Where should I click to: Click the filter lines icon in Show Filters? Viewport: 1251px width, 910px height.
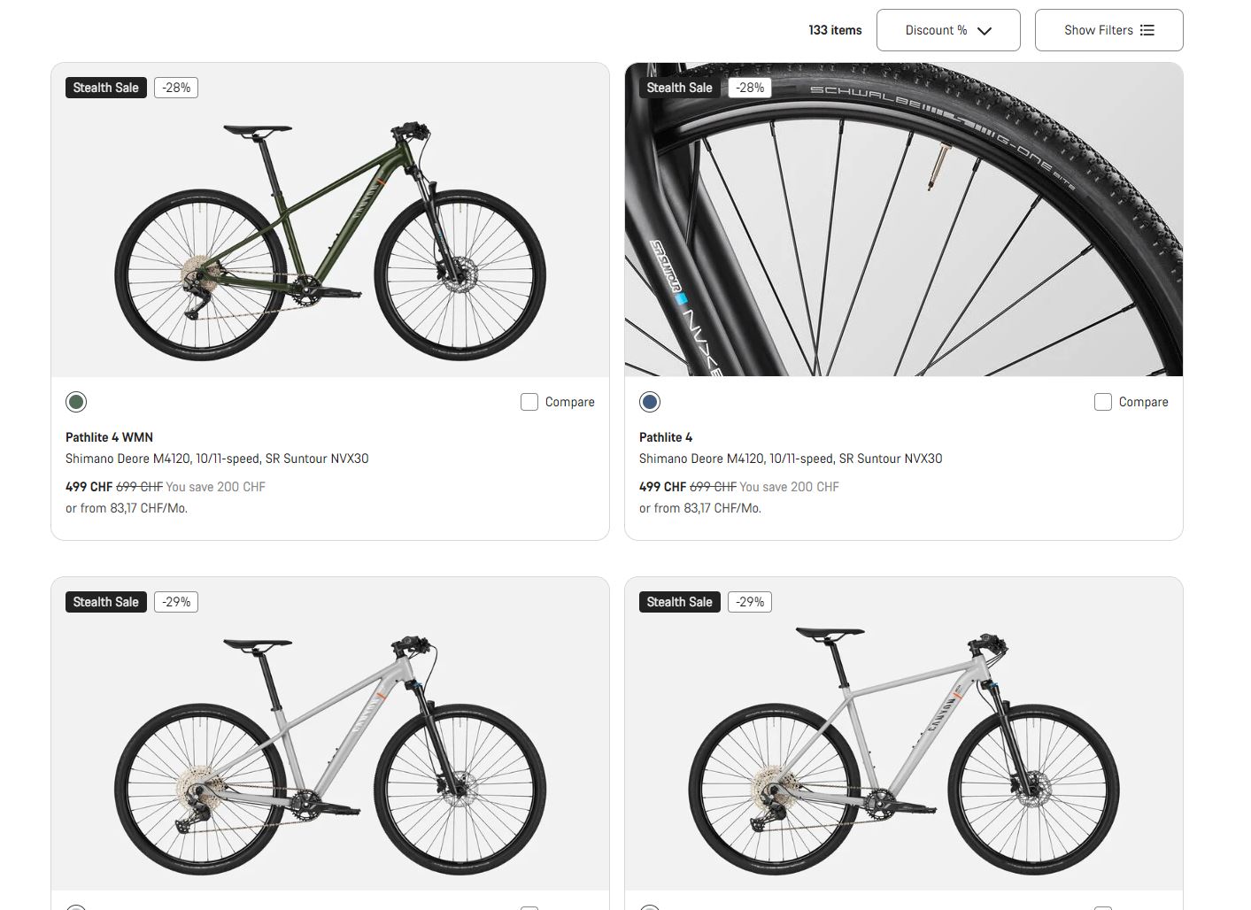tap(1147, 30)
